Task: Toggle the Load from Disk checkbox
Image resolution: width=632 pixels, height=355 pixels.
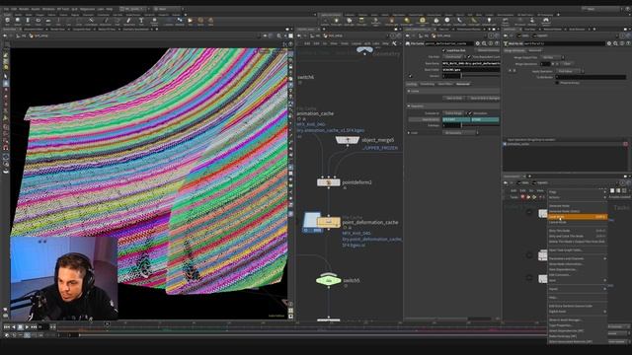Action: [444, 50]
